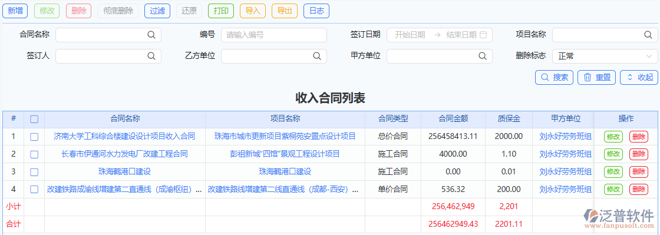Click the 过滤 button
The height and width of the screenshot is (235, 660).
[x=157, y=11]
